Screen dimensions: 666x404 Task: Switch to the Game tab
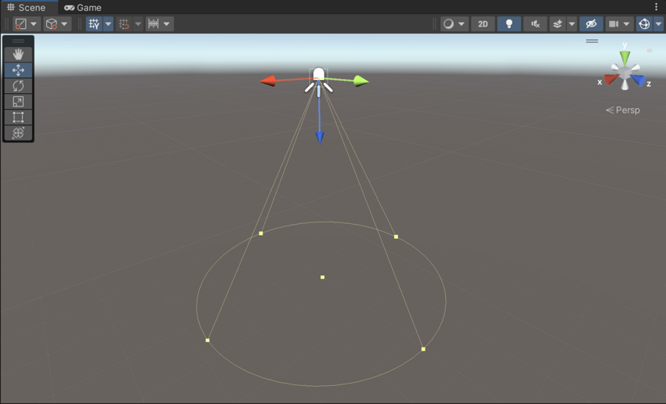coord(83,7)
